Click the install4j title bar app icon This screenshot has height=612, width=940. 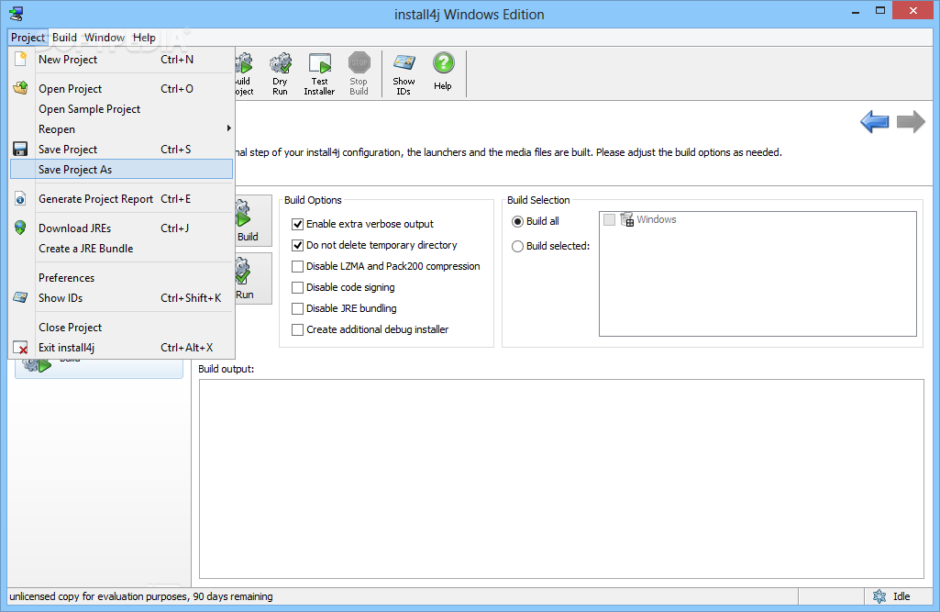click(x=17, y=13)
